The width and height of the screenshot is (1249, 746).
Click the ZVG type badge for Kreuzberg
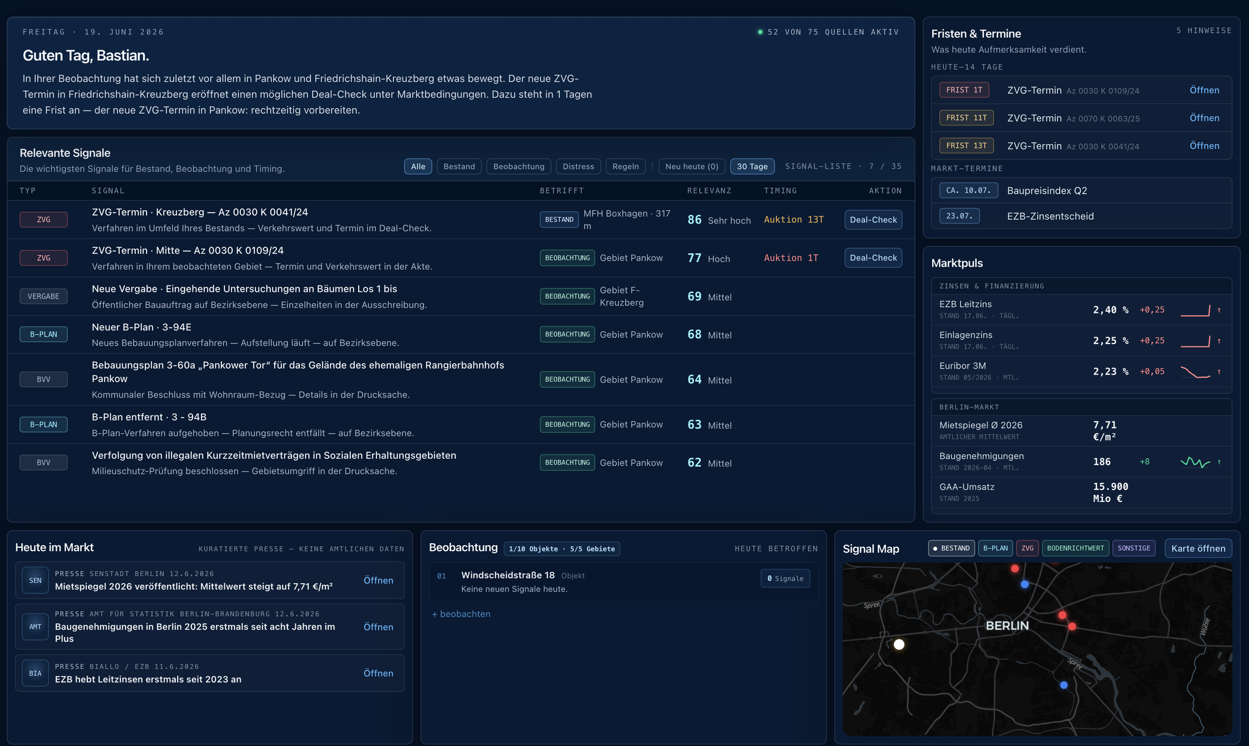click(x=44, y=220)
